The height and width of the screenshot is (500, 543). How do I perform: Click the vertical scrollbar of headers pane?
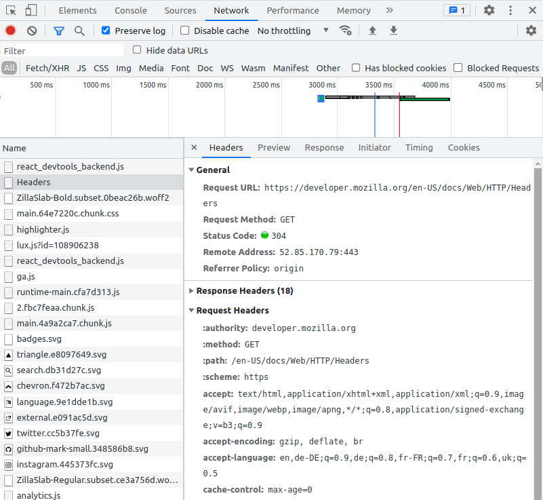tap(538, 332)
